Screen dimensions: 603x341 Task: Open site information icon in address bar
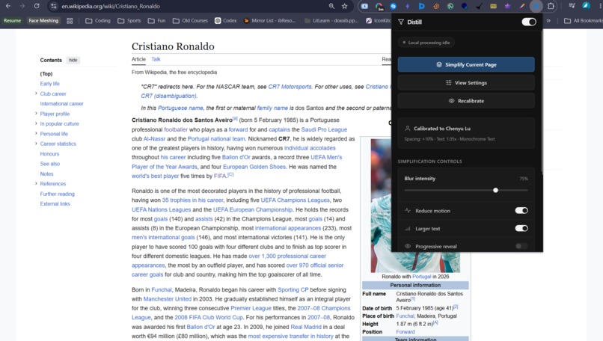(x=53, y=6)
